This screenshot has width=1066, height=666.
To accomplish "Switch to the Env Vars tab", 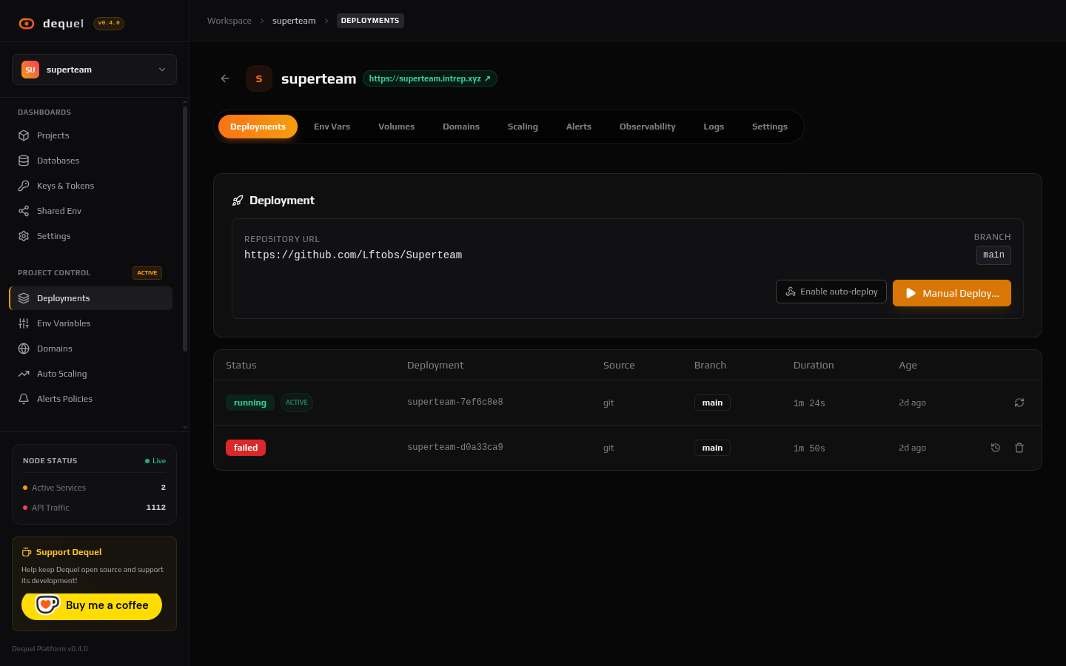I will (x=332, y=127).
